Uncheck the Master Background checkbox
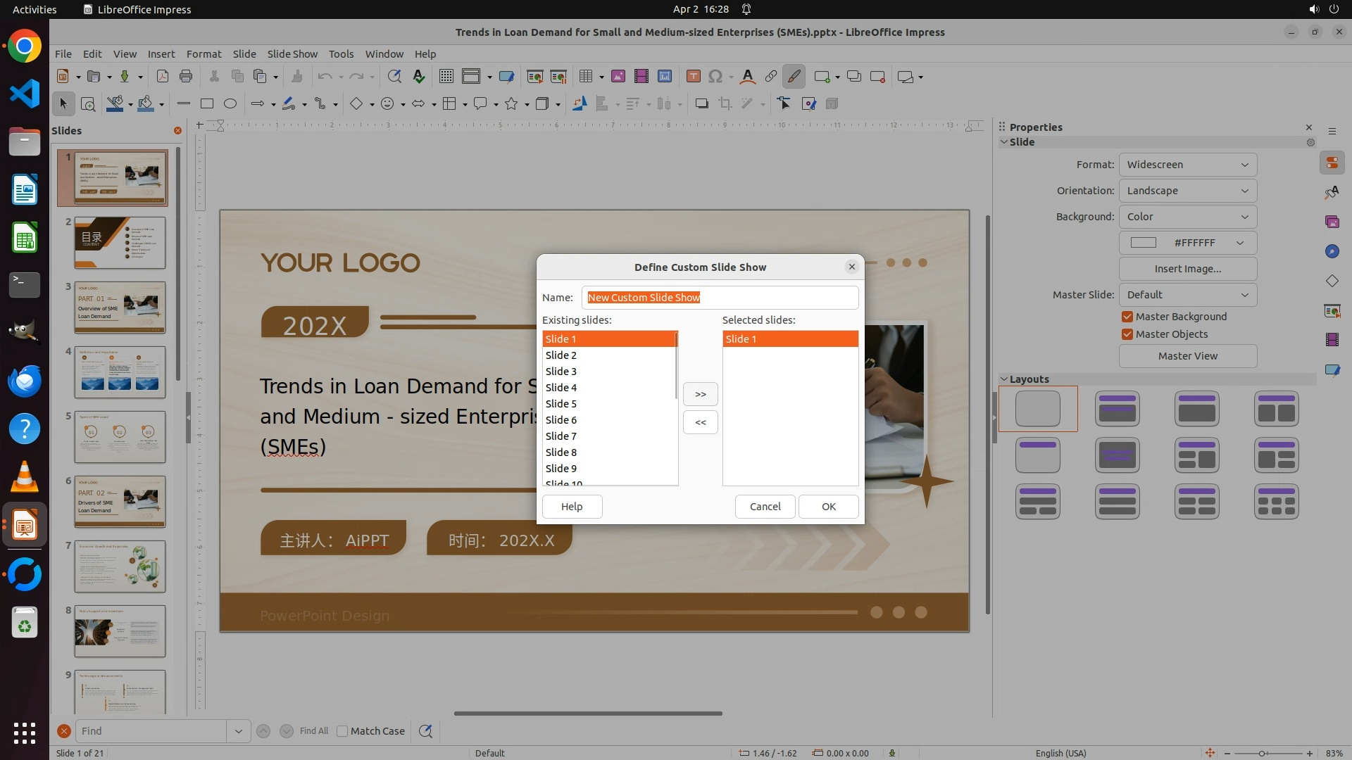Viewport: 1352px width, 760px height. 1127,317
